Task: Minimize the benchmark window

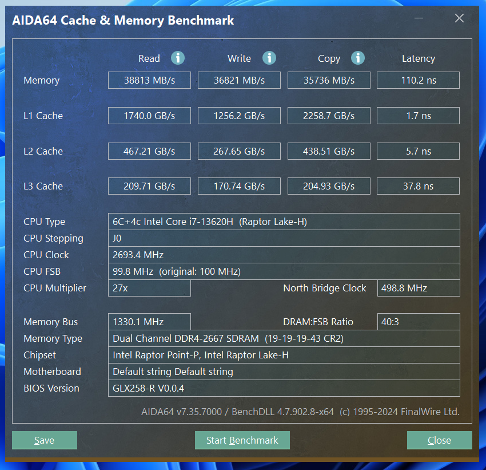Action: [x=419, y=18]
